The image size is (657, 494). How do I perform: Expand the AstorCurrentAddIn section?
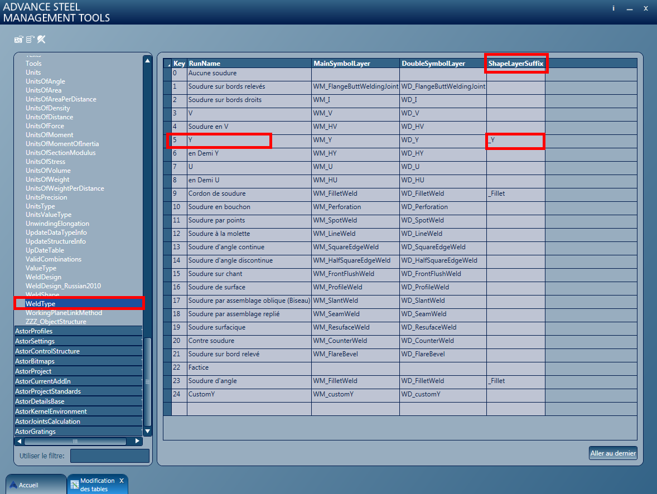click(78, 381)
